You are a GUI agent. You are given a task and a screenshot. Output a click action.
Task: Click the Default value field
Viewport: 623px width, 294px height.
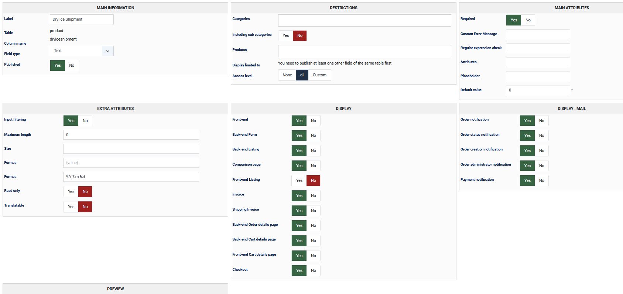click(538, 90)
